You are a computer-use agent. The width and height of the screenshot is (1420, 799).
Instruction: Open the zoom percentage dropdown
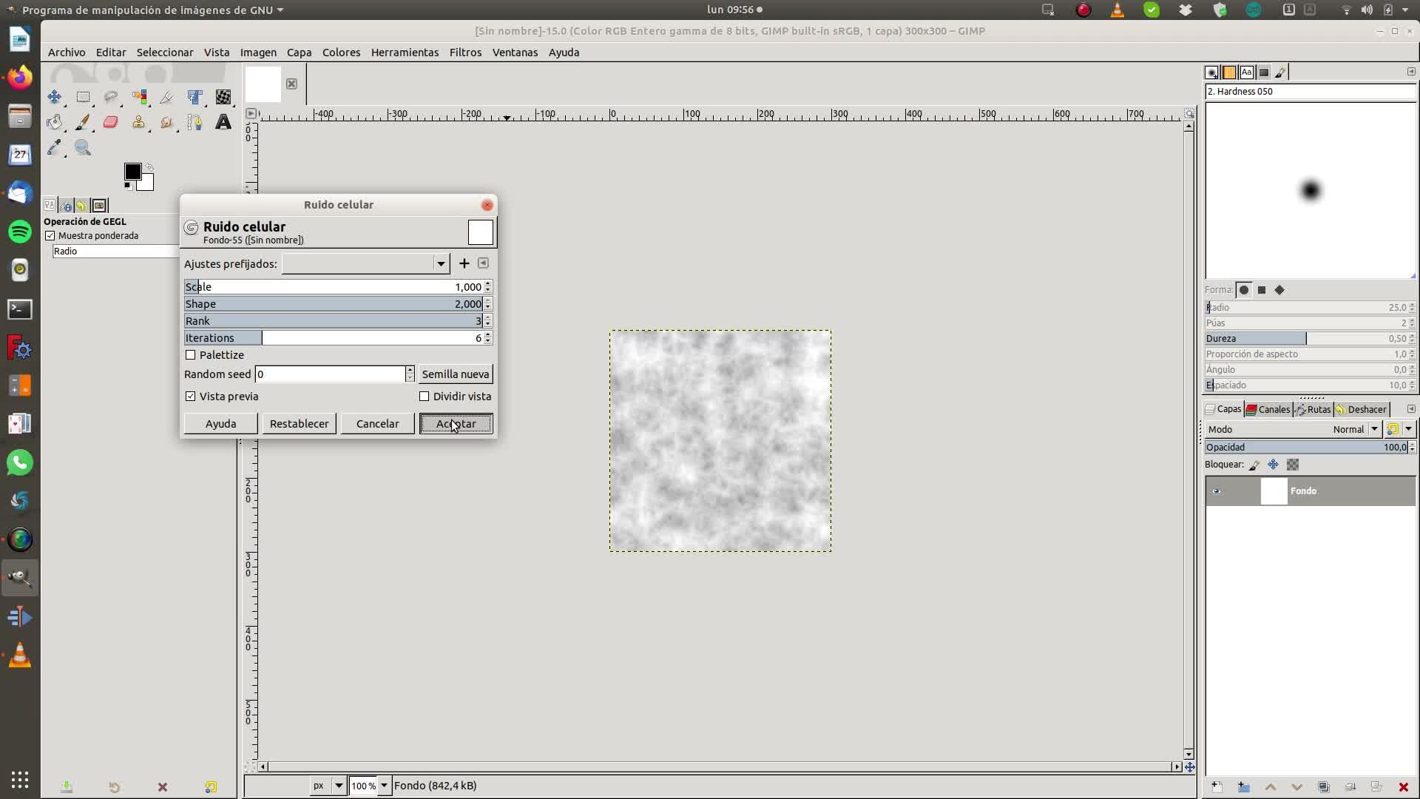(x=384, y=786)
